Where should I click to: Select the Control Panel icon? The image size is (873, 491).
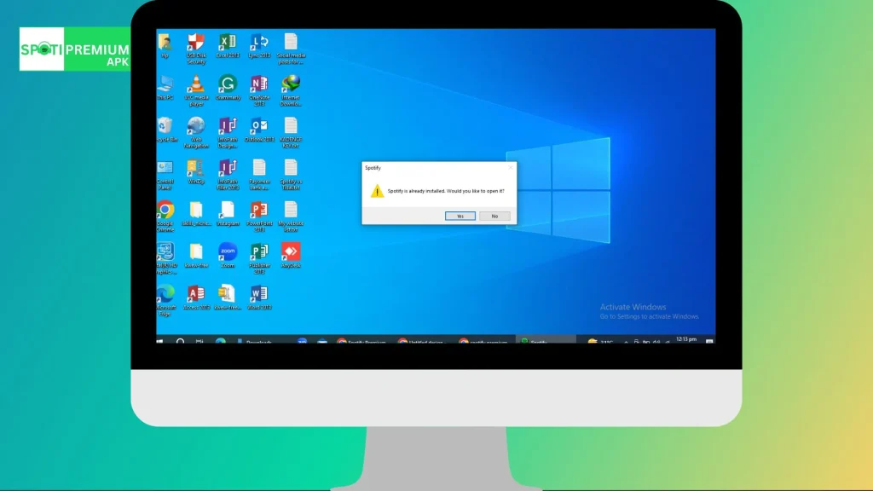click(x=165, y=175)
